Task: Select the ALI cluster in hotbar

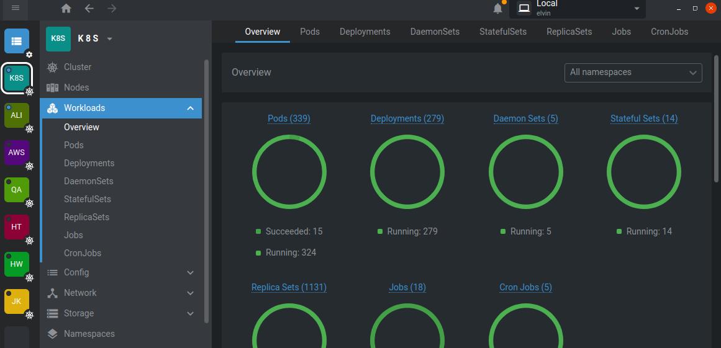Action: point(17,115)
